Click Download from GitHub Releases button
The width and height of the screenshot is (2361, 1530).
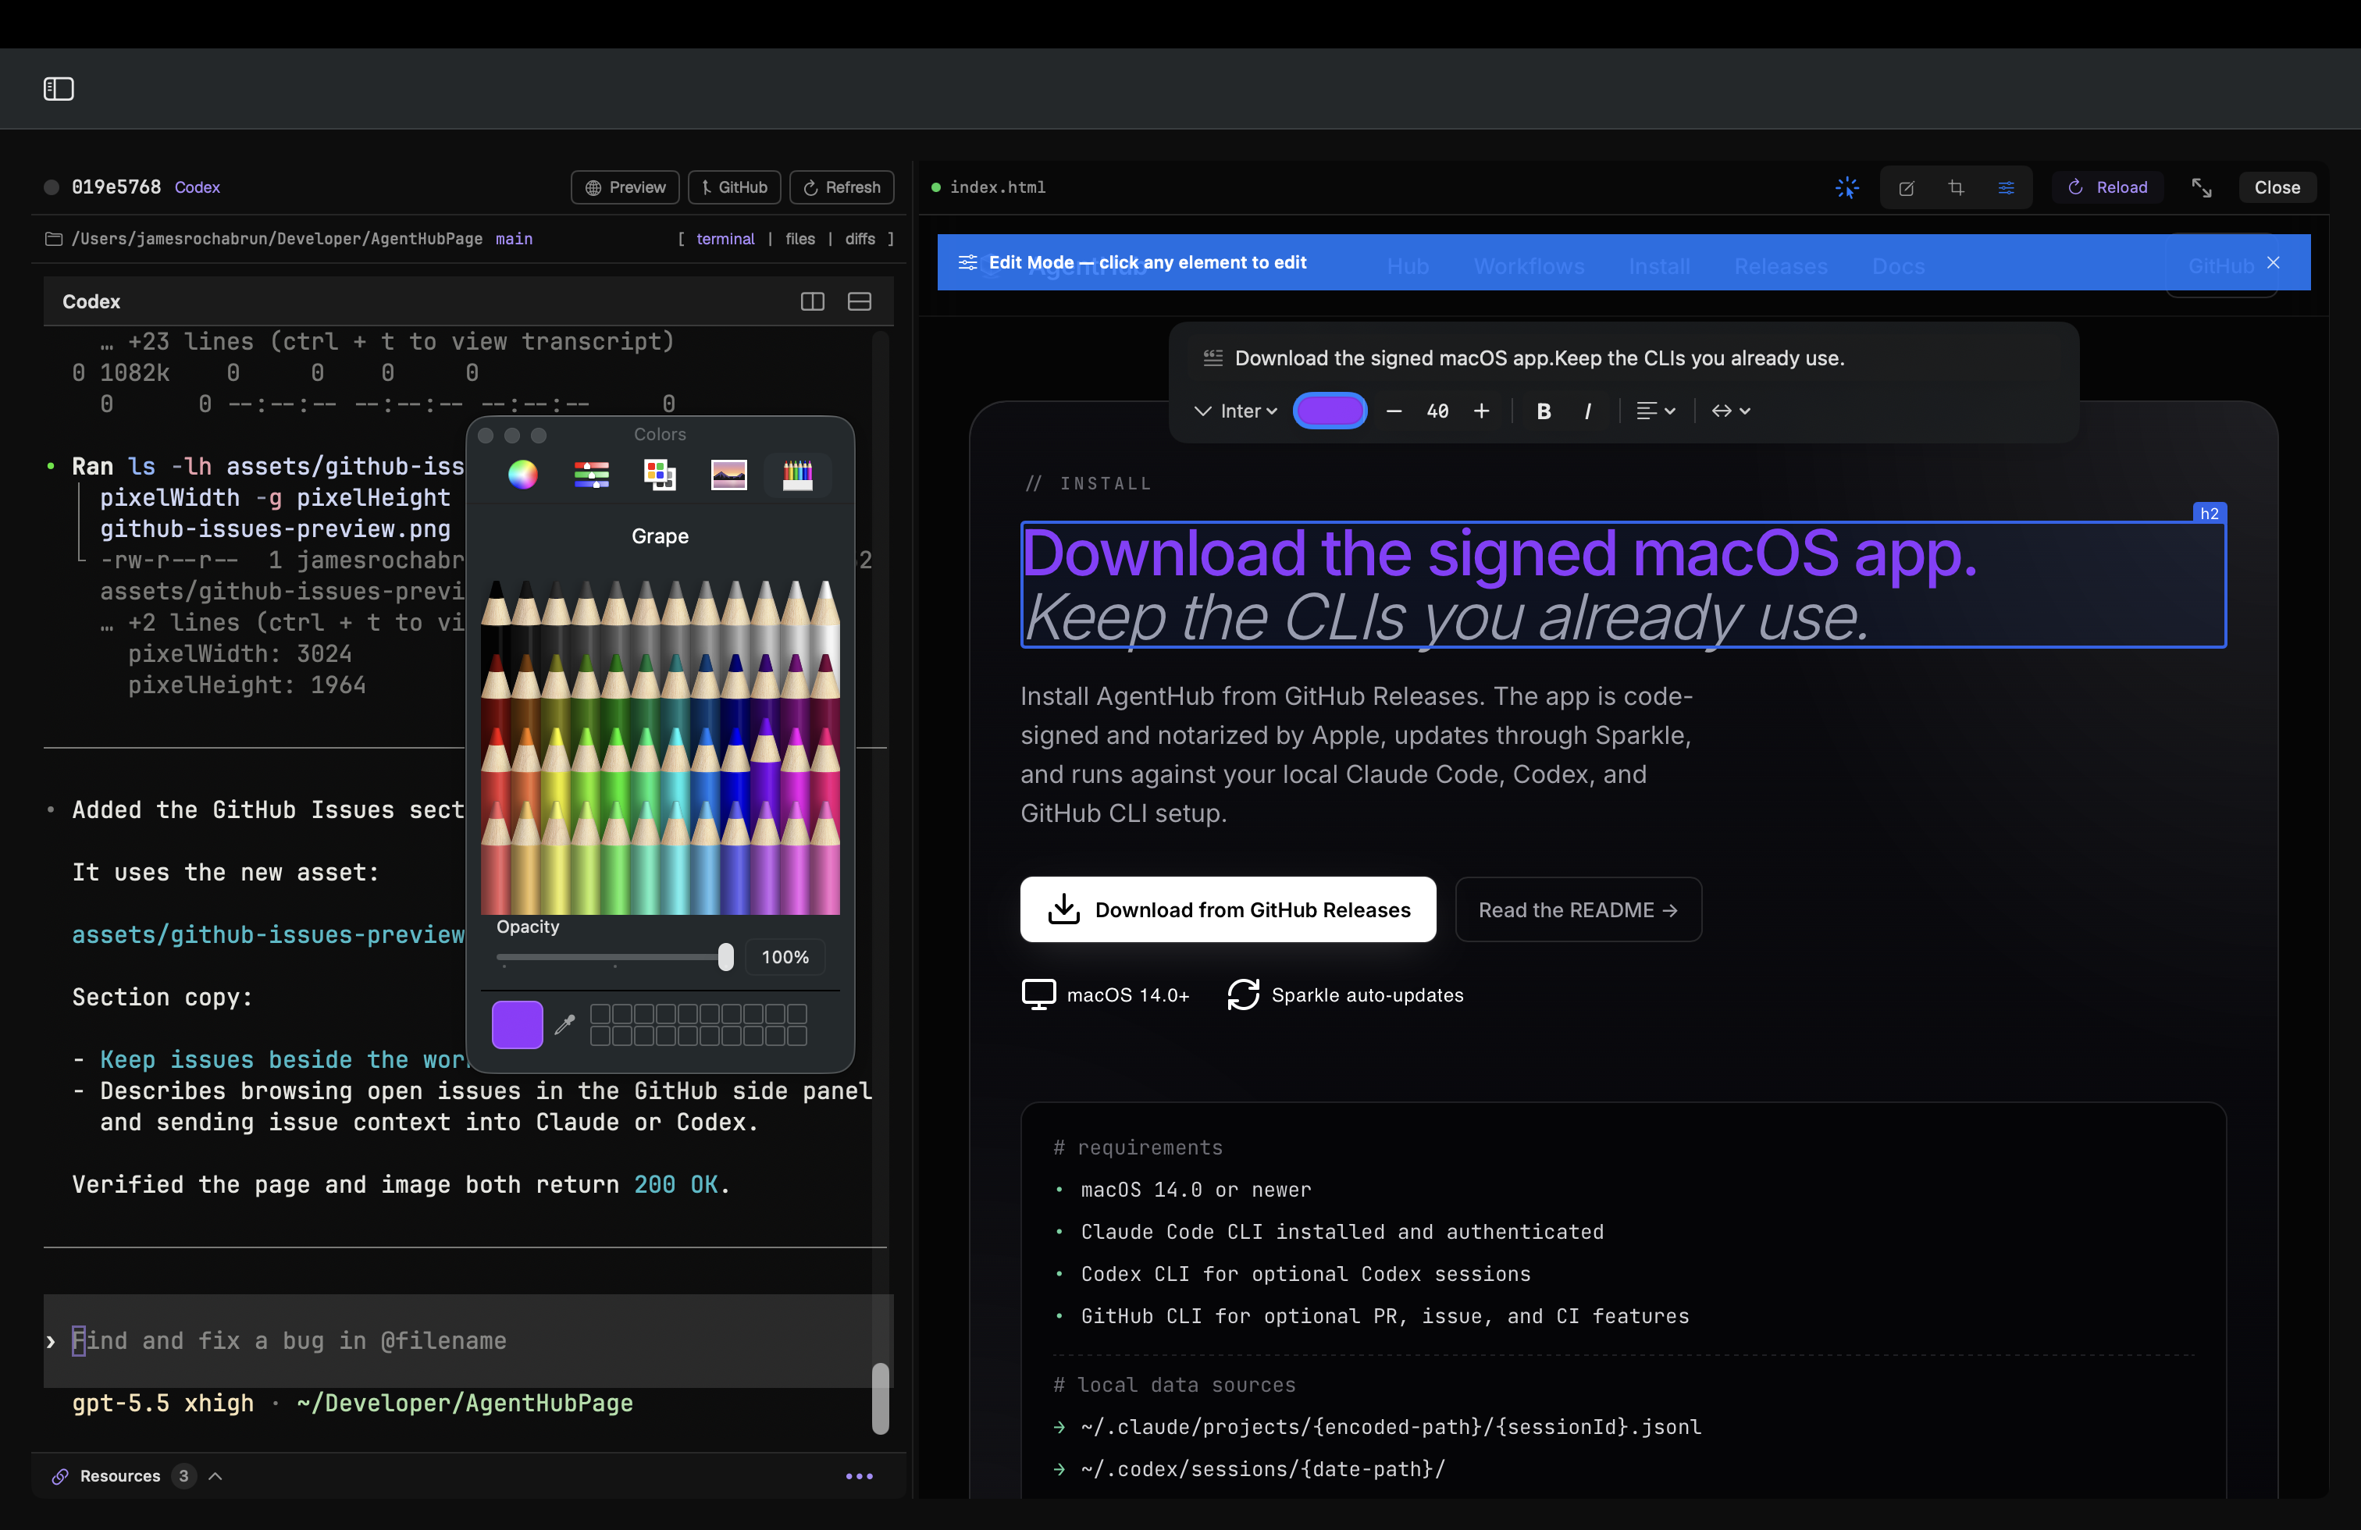pos(1228,909)
